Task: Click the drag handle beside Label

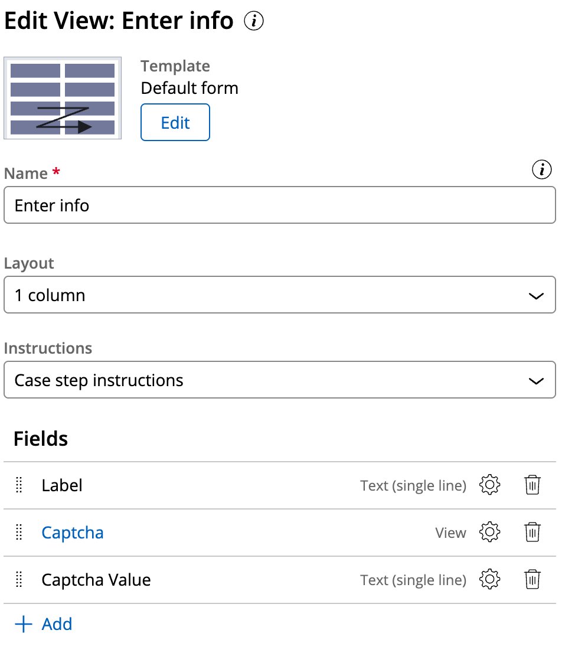Action: [18, 485]
